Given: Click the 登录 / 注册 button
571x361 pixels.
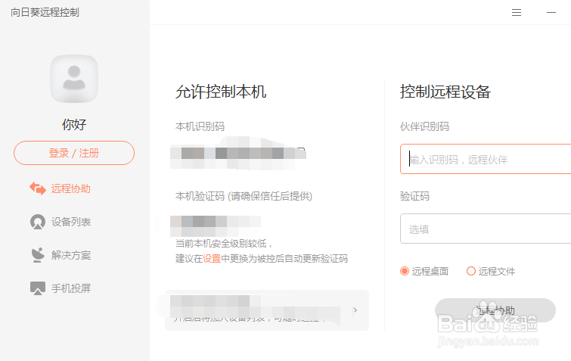Looking at the screenshot, I should 74,153.
